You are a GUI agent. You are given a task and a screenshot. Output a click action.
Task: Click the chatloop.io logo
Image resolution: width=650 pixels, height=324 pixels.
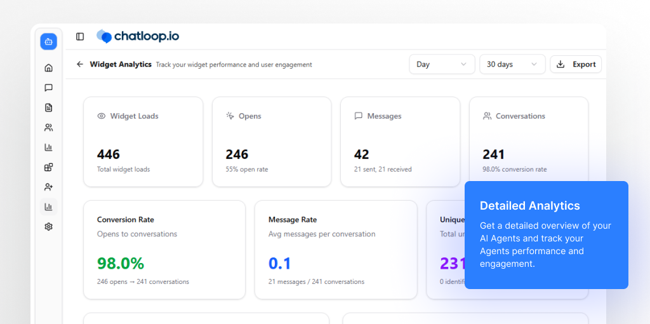tap(138, 36)
